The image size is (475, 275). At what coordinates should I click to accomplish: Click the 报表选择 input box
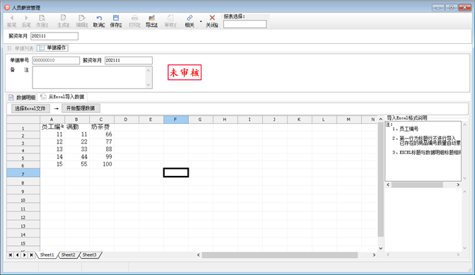point(245,24)
